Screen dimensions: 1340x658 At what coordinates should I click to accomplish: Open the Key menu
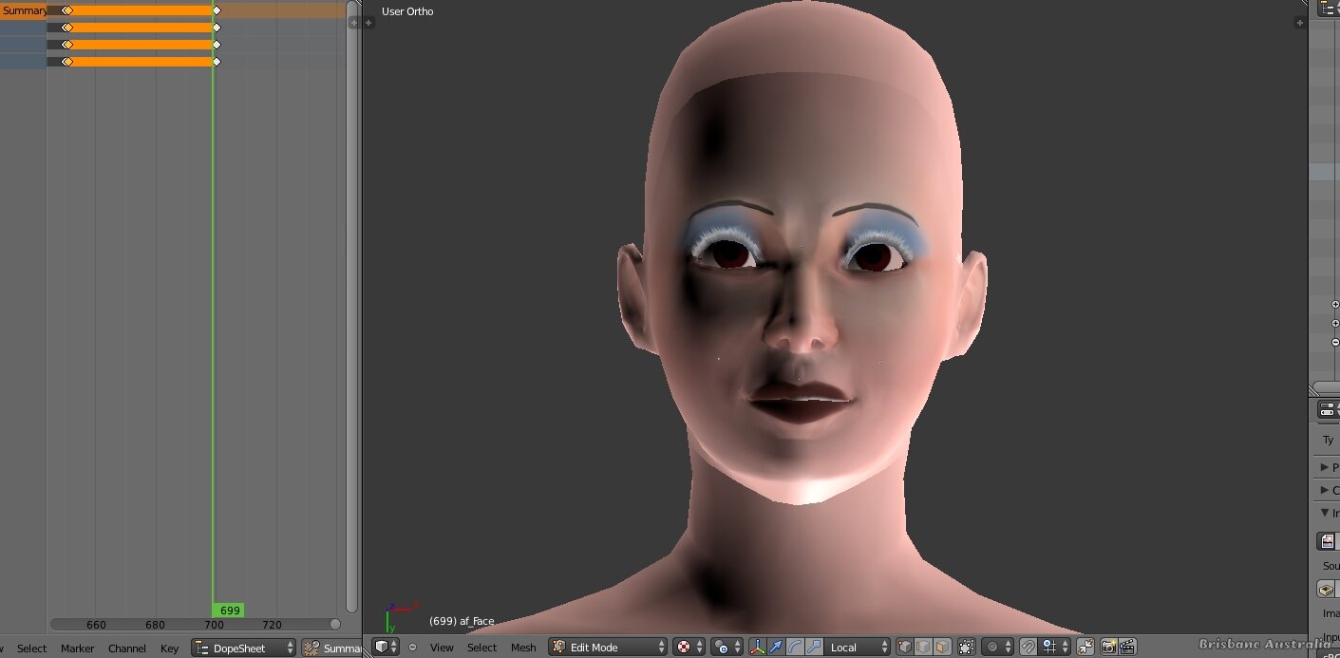[169, 649]
